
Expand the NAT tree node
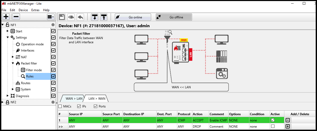(x=13, y=57)
